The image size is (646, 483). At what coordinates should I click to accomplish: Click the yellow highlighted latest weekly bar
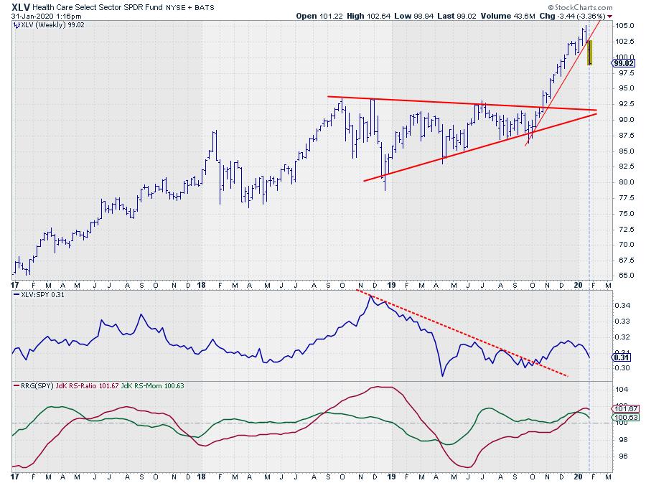[x=590, y=52]
